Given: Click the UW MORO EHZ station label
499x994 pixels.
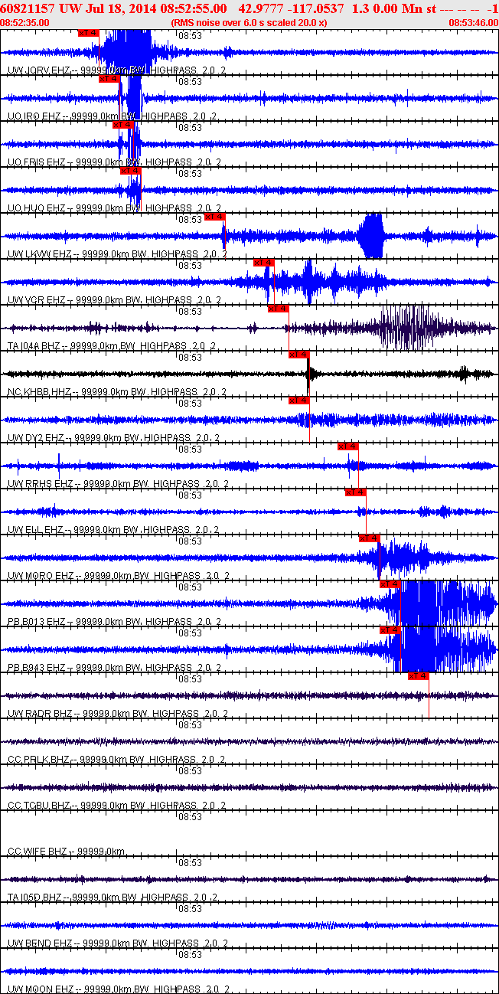Looking at the screenshot, I should click(119, 575).
